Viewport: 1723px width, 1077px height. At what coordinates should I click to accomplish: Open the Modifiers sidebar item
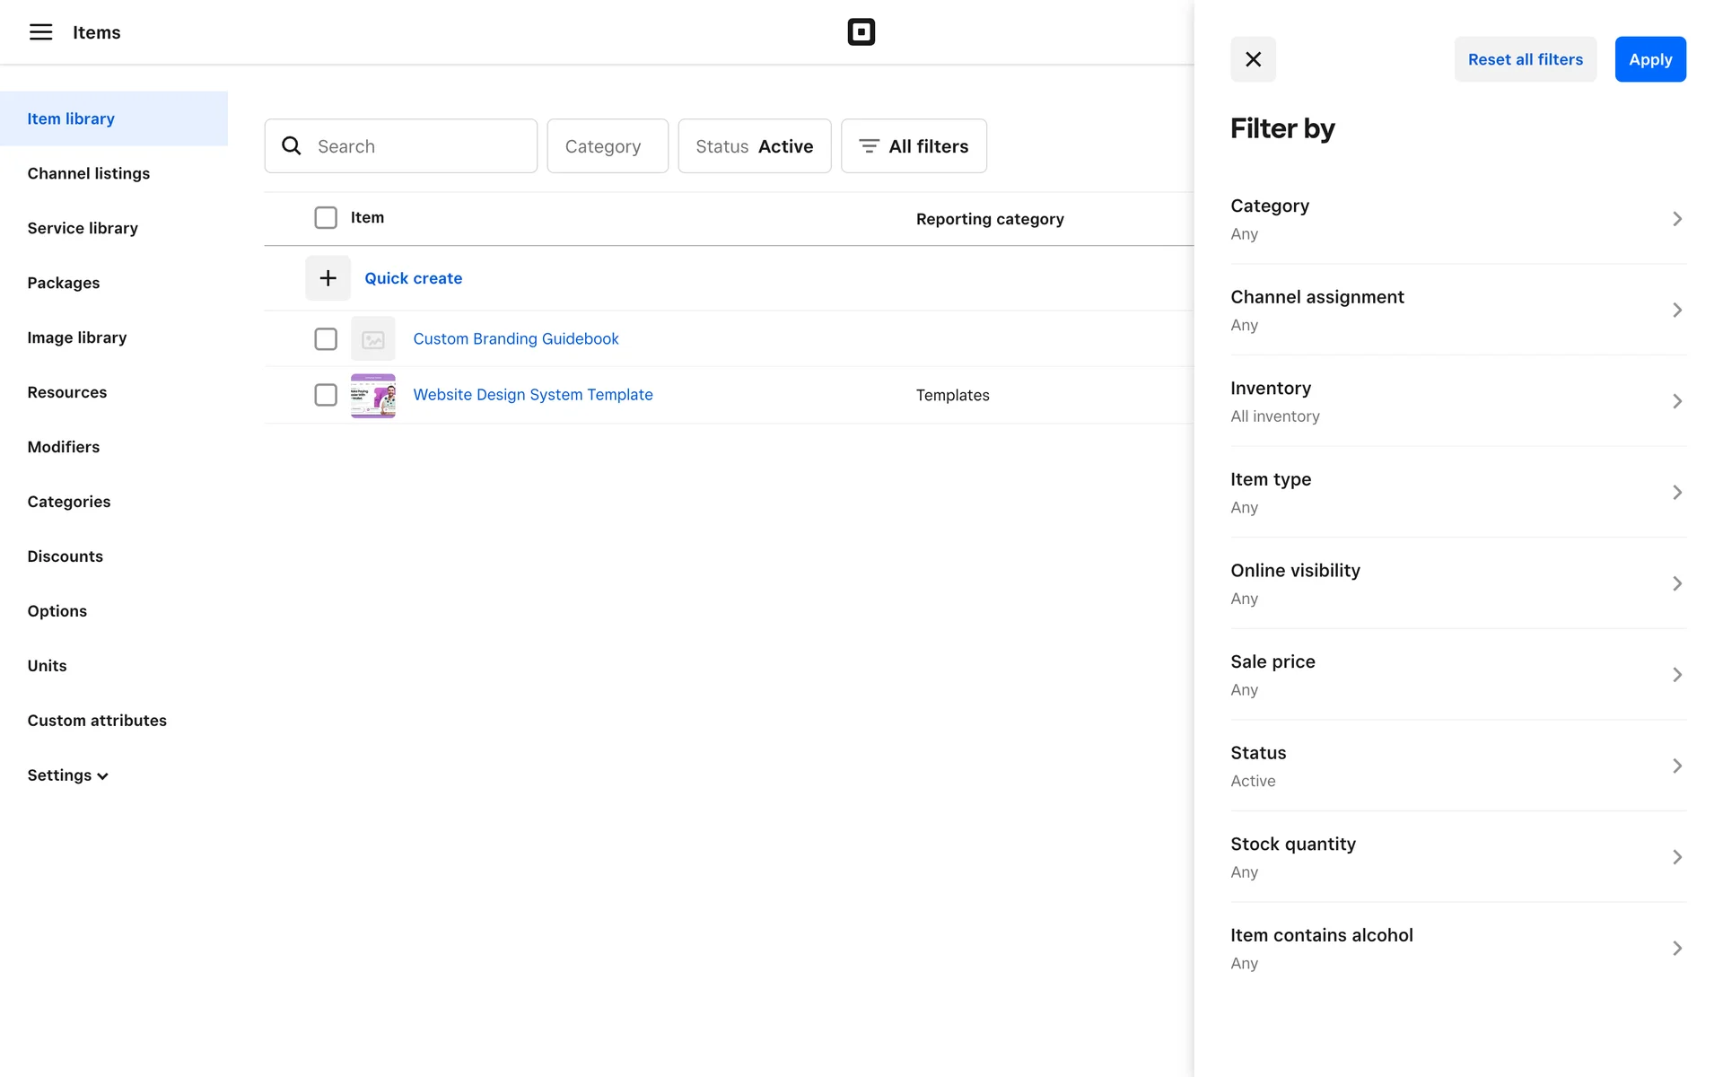click(64, 447)
